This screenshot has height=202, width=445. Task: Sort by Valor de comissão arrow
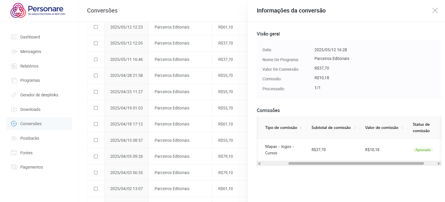(x=402, y=127)
